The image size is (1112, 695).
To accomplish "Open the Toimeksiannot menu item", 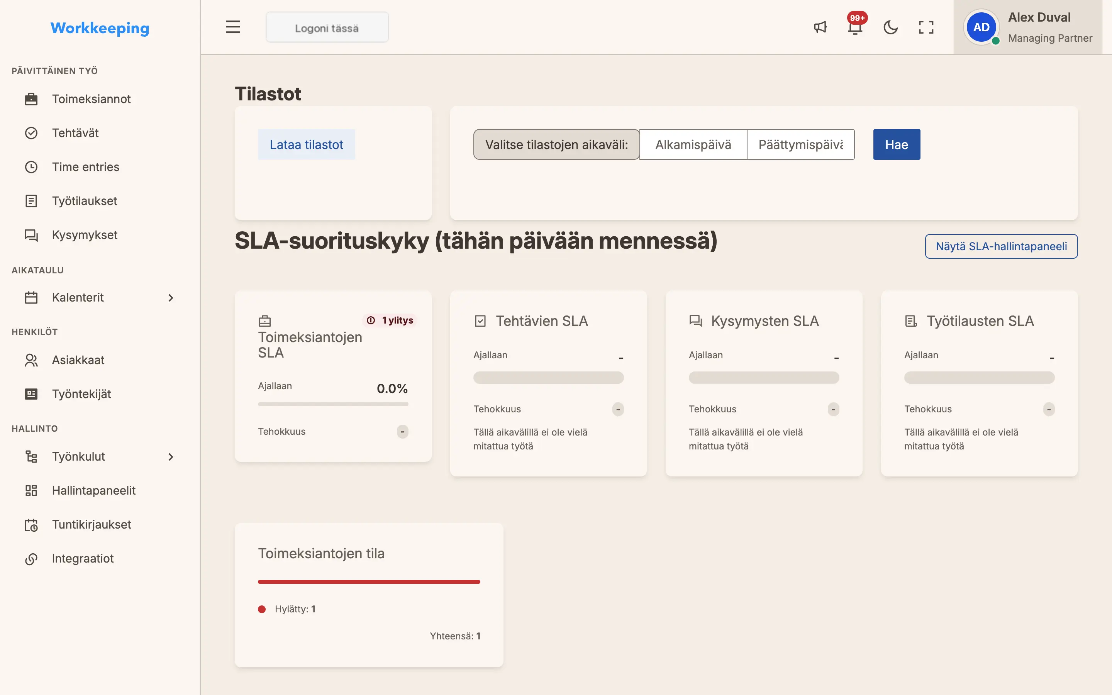I will [x=100, y=99].
